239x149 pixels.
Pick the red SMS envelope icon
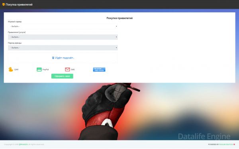point(67,70)
